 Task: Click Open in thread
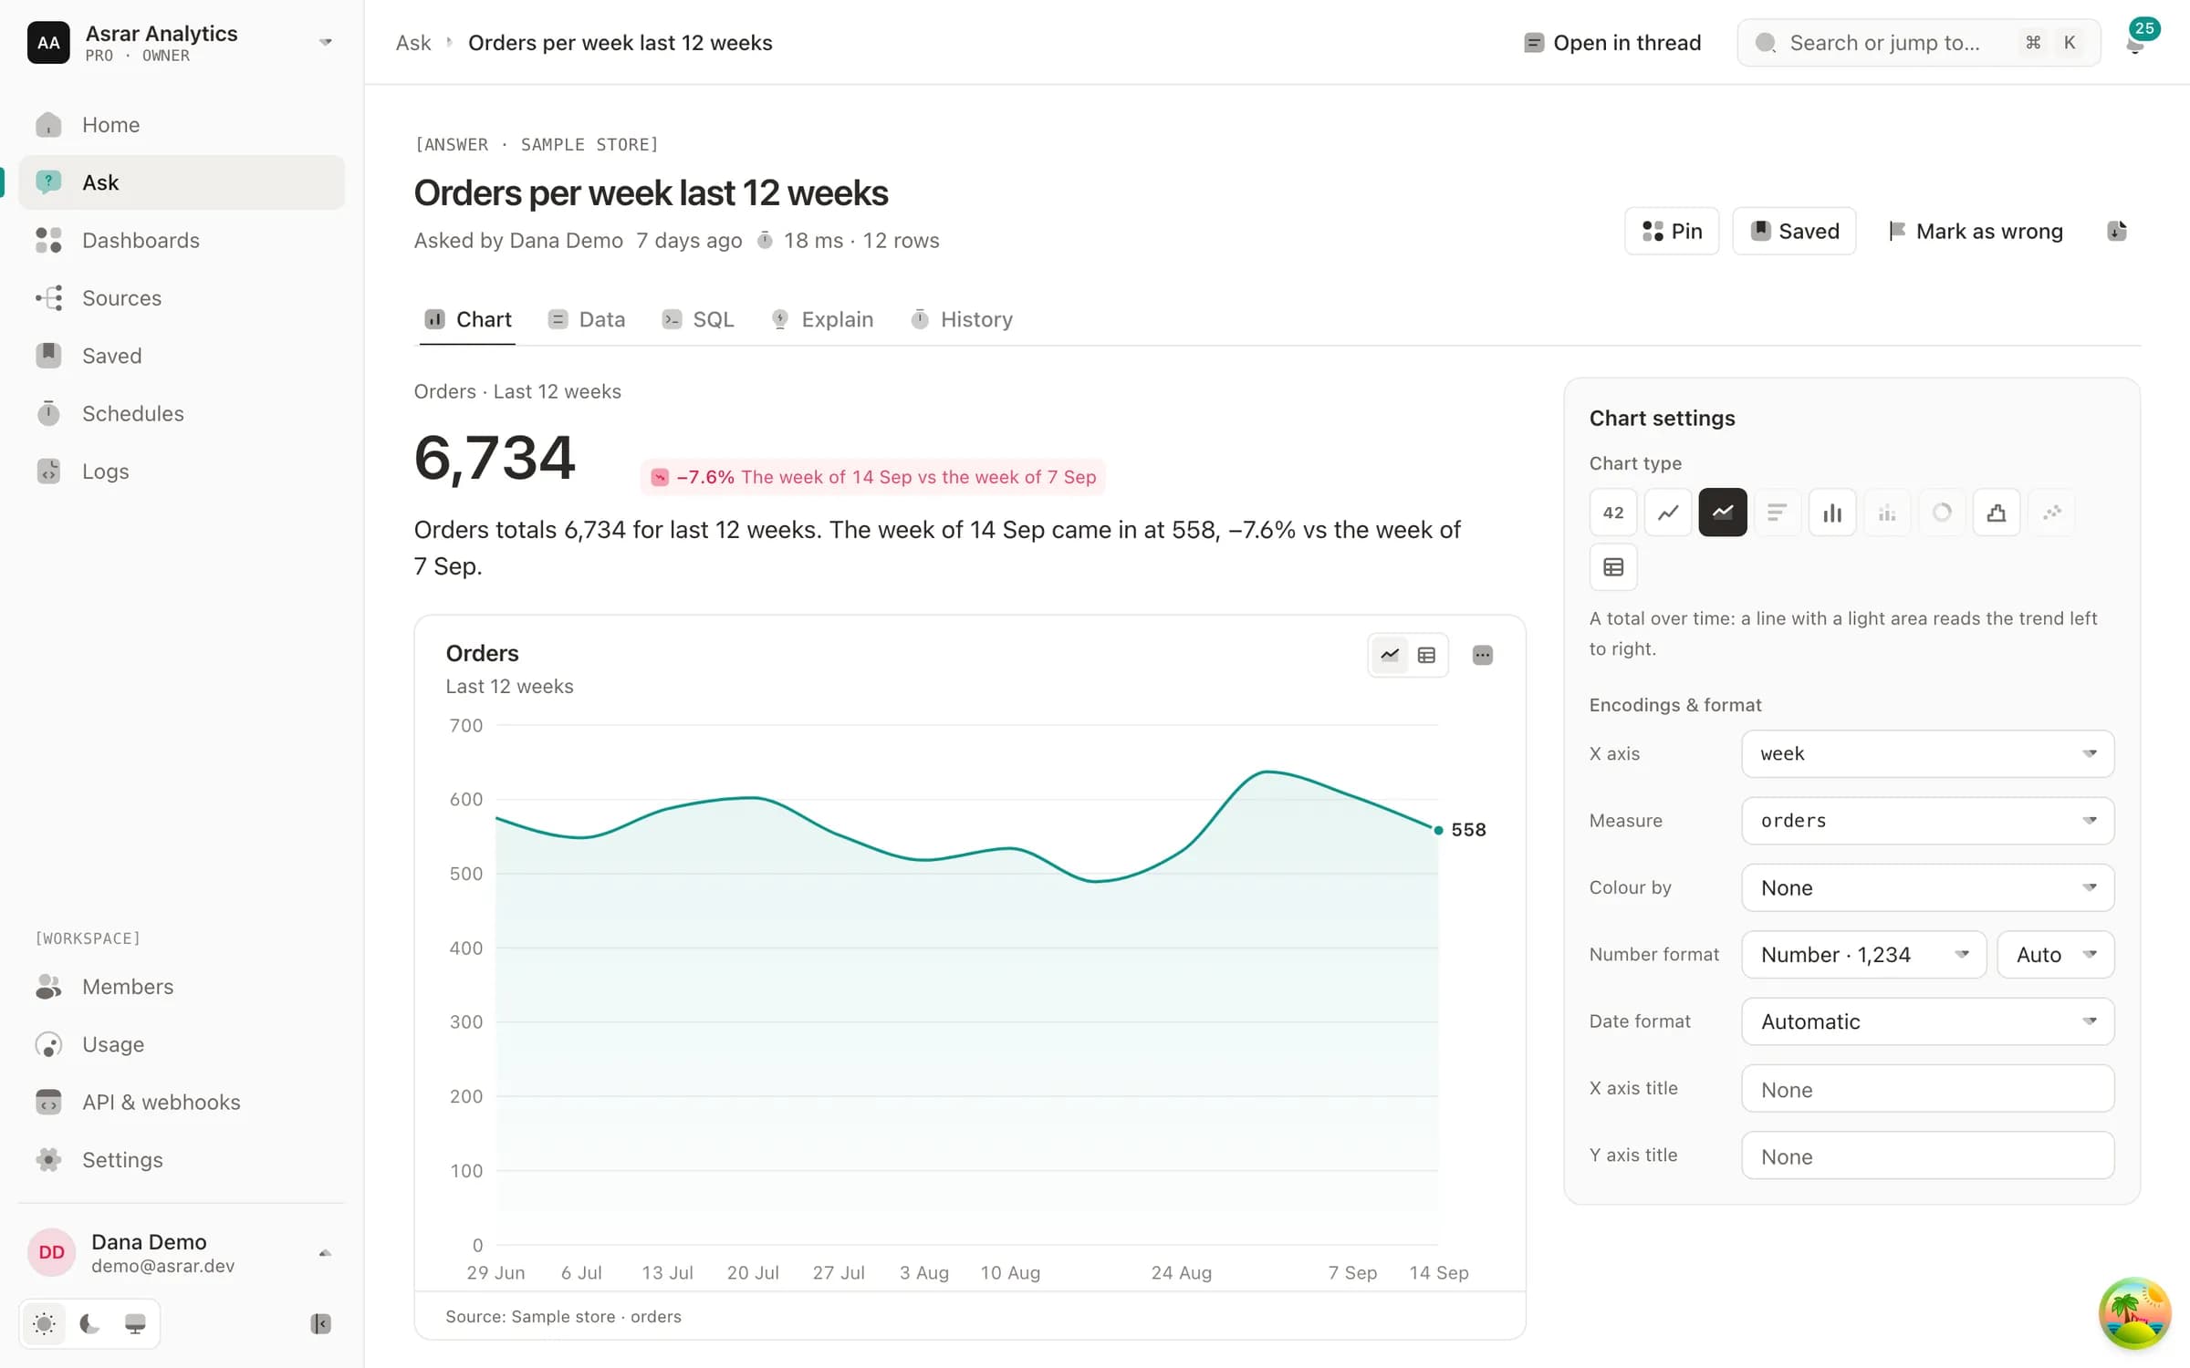click(1612, 43)
